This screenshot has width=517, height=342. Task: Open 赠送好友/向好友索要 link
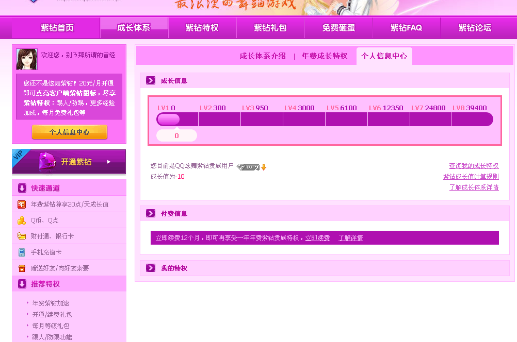(60, 268)
